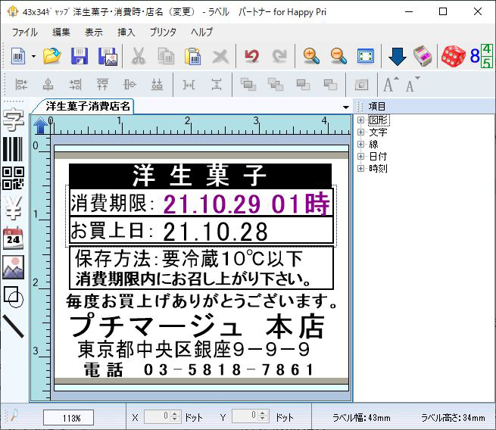Select the line drawing tool
The image size is (496, 430).
click(13, 326)
